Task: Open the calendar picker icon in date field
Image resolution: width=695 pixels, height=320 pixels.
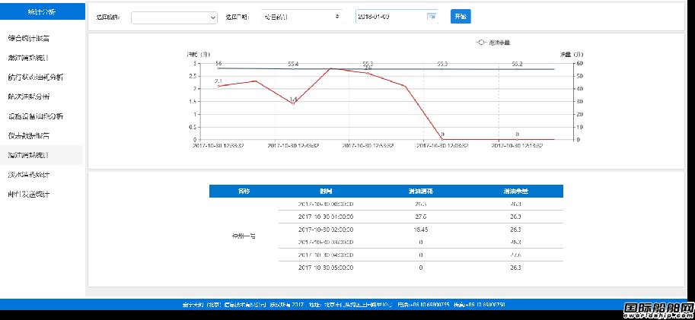Action: pos(432,16)
